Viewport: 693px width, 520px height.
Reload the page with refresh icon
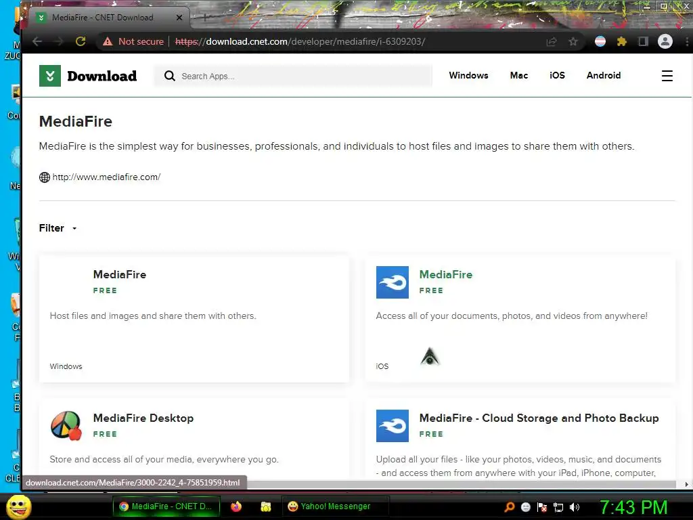click(81, 41)
